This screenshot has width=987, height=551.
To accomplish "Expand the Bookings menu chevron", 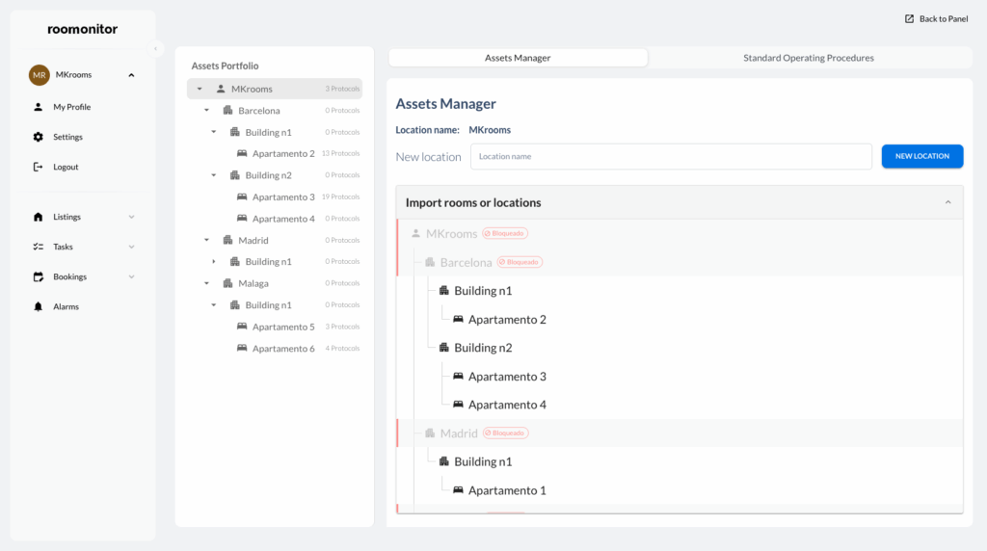I will (x=131, y=276).
